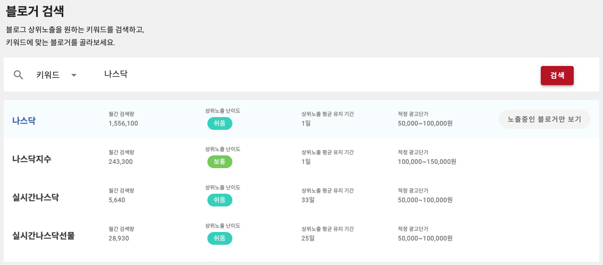Select the 실시간나스닥선물 keyword

44,235
